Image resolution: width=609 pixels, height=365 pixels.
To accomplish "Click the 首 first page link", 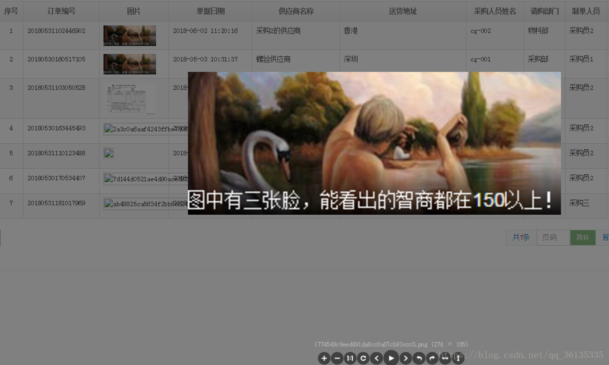I will pos(605,238).
